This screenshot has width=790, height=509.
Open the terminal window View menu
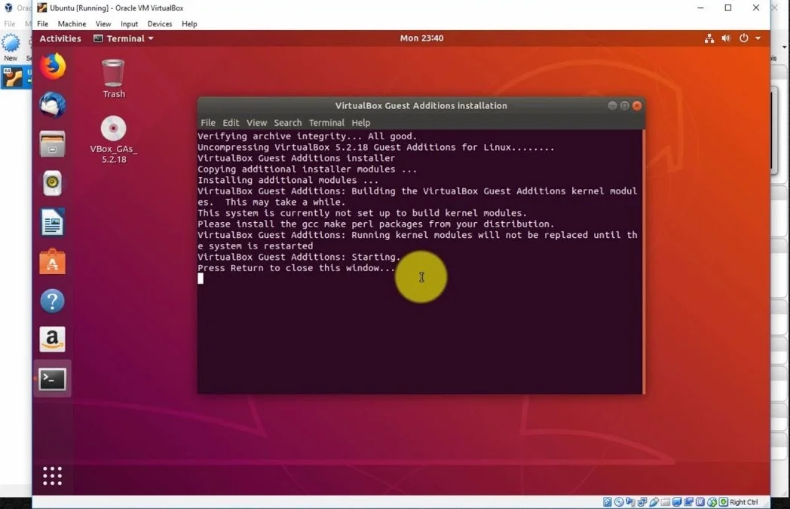click(256, 122)
